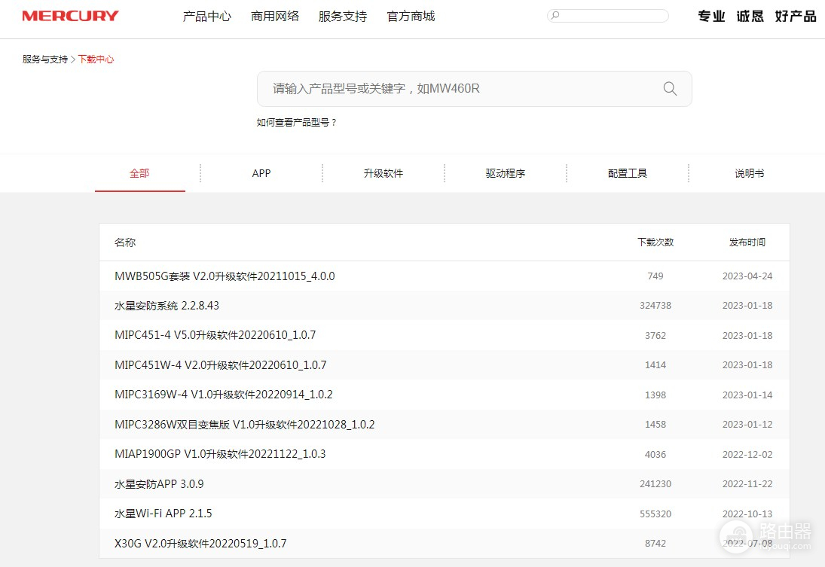Open the 升级软件 tab
The width and height of the screenshot is (825, 567).
(383, 173)
